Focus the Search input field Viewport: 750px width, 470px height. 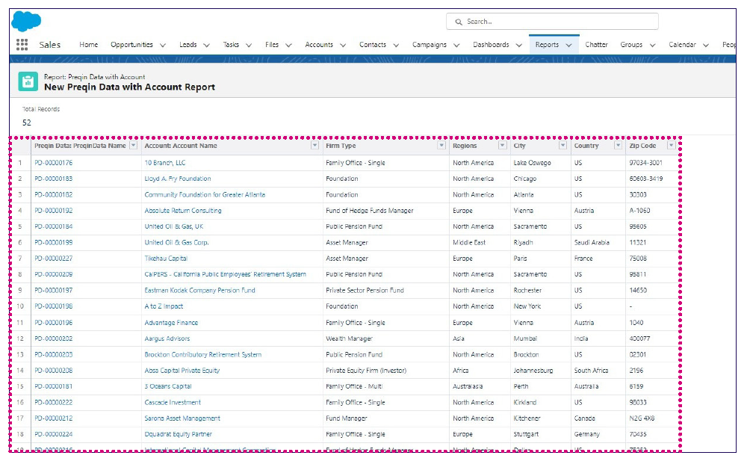click(x=552, y=22)
